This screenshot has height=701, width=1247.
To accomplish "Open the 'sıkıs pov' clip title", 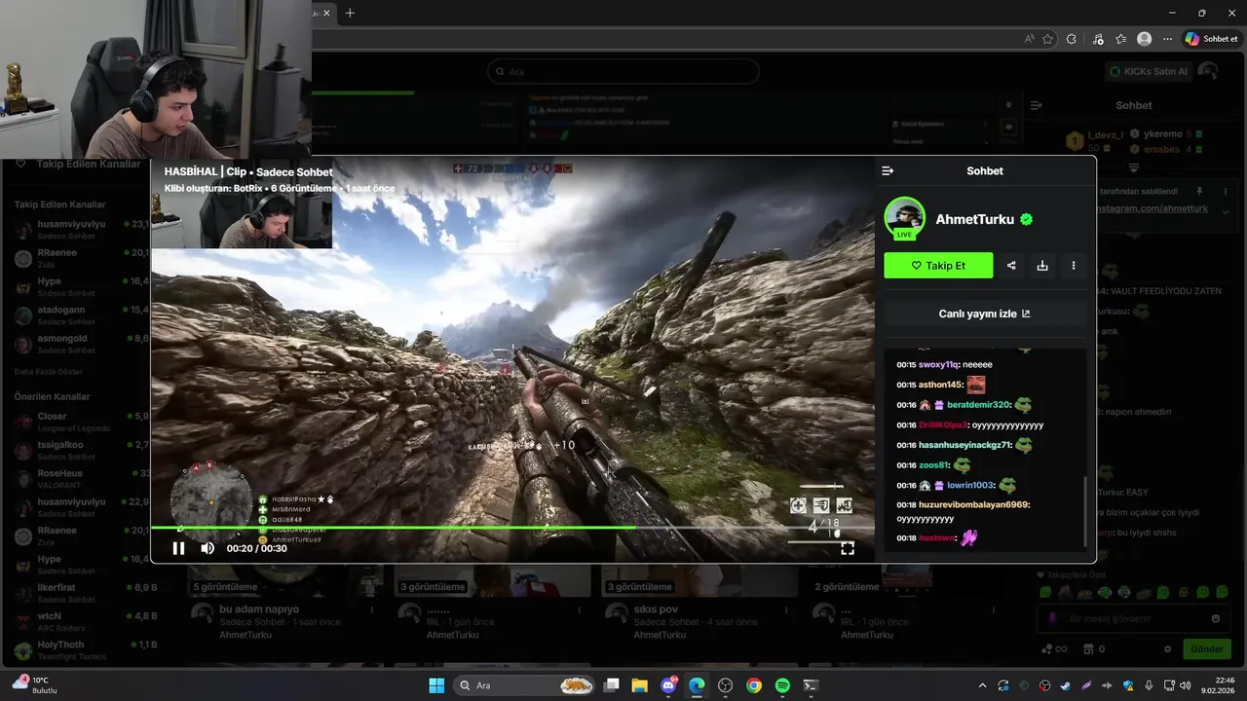I will coord(656,609).
